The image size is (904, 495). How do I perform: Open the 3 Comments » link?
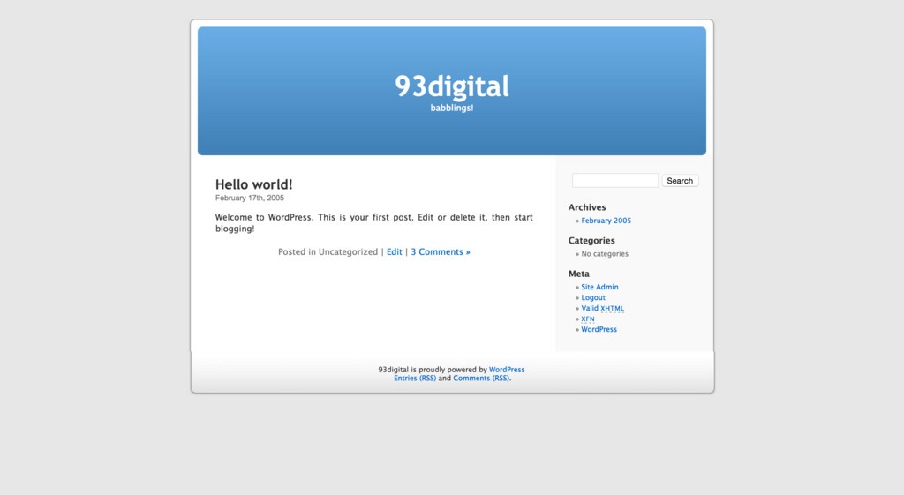(x=440, y=252)
